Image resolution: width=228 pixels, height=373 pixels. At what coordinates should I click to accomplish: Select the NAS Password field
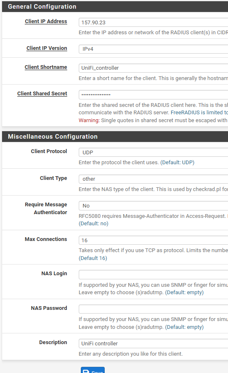[153, 309]
